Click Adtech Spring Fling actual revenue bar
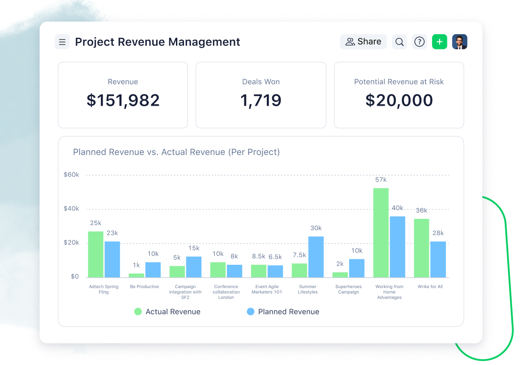The image size is (522, 365). click(x=95, y=254)
